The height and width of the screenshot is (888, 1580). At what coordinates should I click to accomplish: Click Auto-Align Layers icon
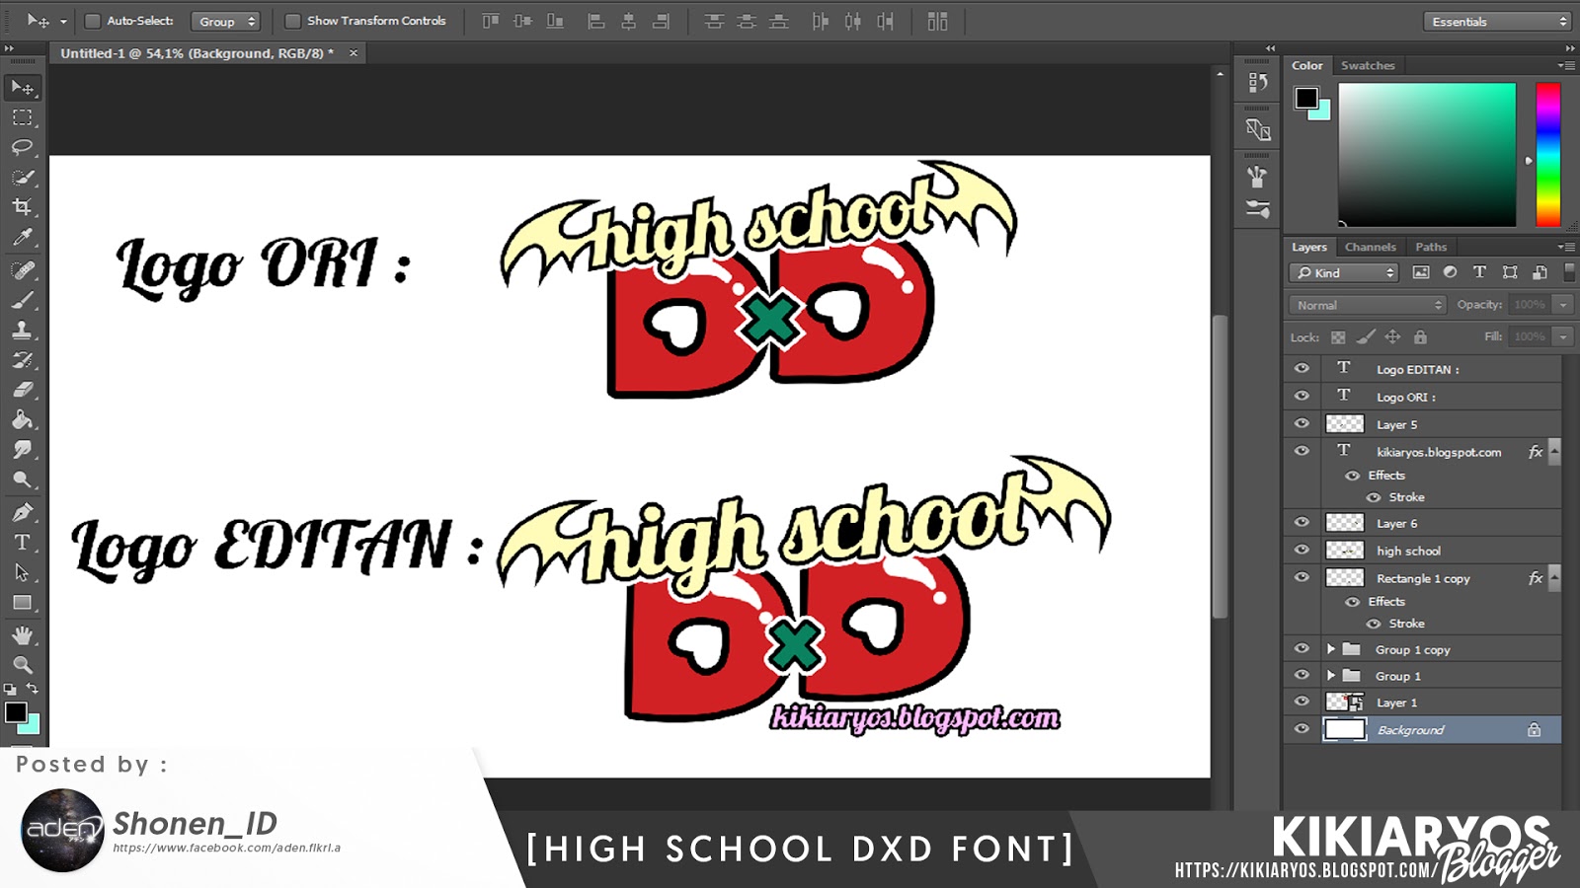937,21
